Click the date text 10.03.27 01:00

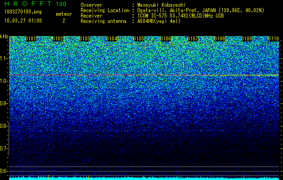click(x=23, y=21)
